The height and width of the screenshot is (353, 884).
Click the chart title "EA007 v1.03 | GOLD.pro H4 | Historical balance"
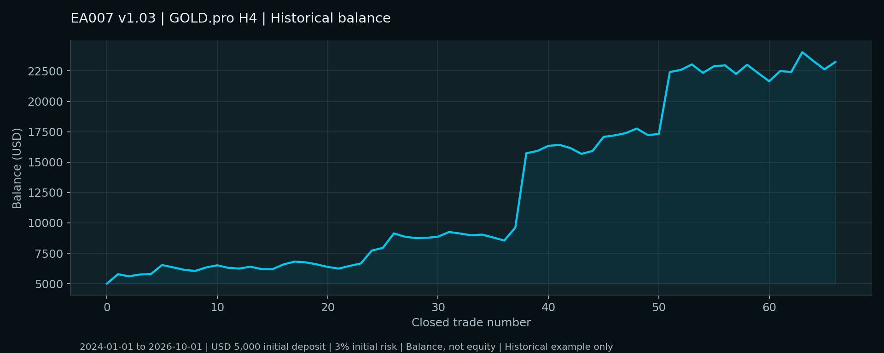231,18
